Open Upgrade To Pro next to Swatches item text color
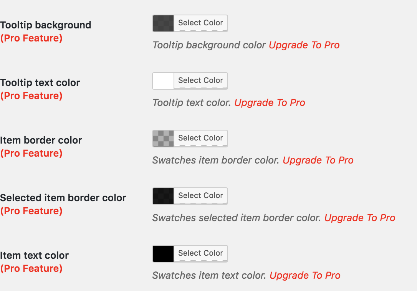 pyautogui.click(x=305, y=276)
